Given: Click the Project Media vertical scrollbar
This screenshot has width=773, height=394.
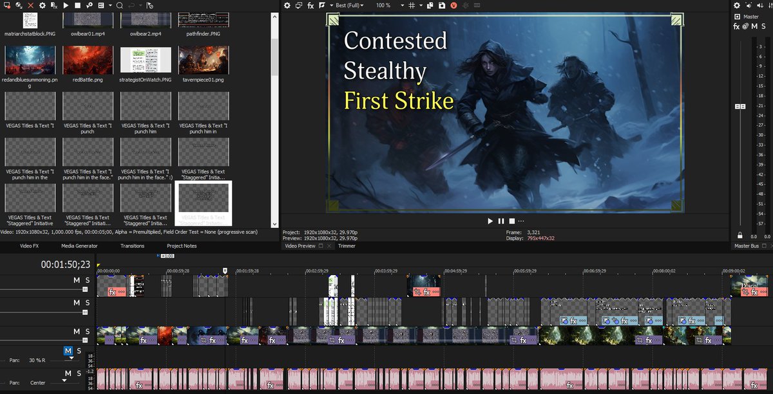Looking at the screenshot, I should [275, 57].
